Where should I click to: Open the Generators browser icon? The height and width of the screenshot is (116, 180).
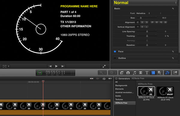pyautogui.click(x=153, y=73)
